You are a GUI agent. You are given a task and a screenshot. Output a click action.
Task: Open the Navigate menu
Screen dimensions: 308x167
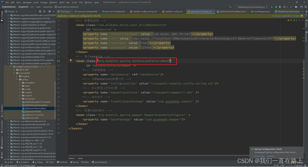27,2
